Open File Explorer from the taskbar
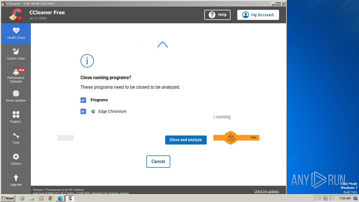Screen dimensions: 359x202 (x=32, y=198)
